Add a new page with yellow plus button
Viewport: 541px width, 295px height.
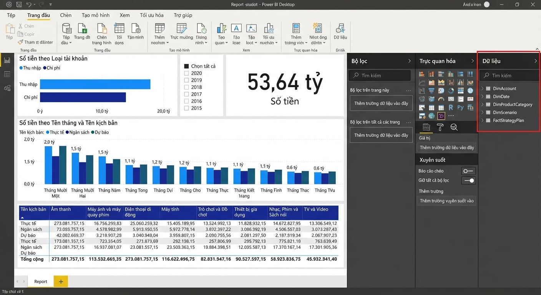(x=61, y=281)
